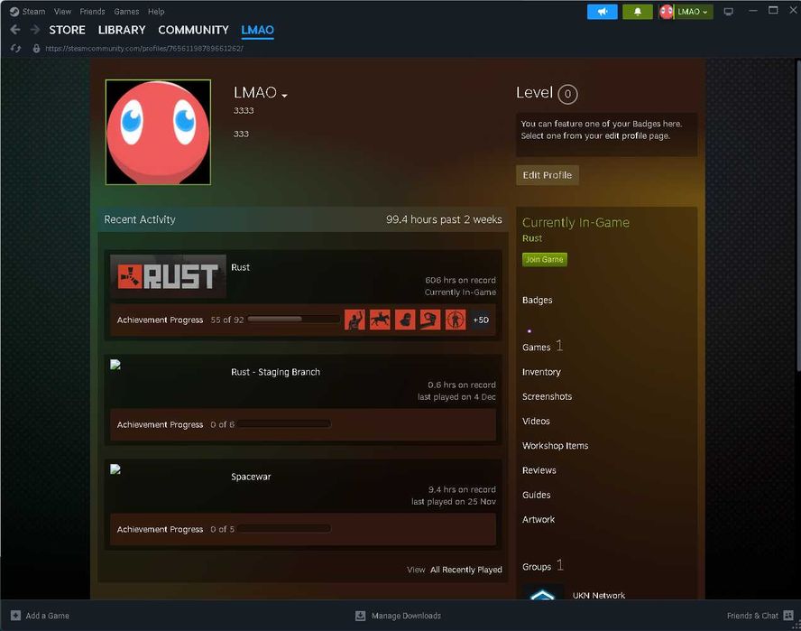The height and width of the screenshot is (631, 801).
Task: Open the Guides link
Action: (536, 495)
